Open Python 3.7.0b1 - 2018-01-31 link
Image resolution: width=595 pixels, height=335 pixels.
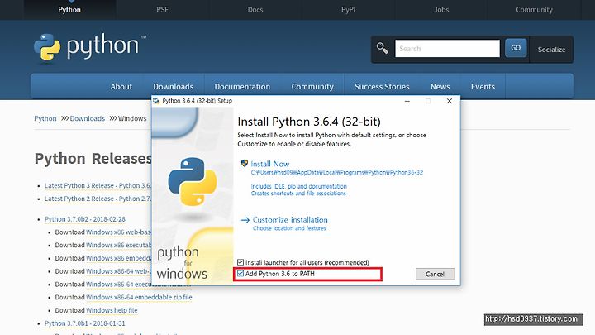point(85,323)
